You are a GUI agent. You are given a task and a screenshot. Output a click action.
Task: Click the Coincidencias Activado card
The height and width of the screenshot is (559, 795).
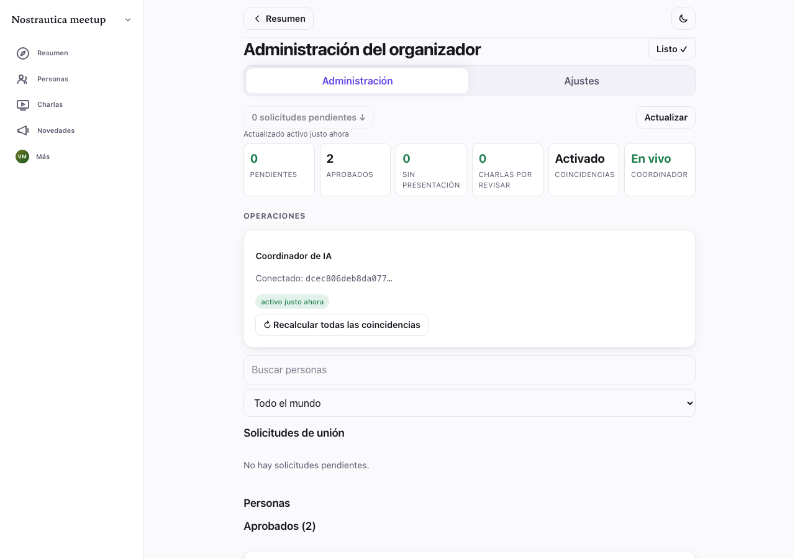click(584, 170)
